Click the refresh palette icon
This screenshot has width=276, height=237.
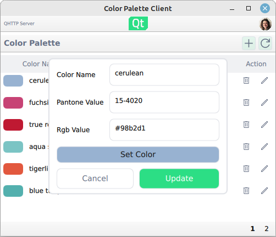tap(265, 44)
